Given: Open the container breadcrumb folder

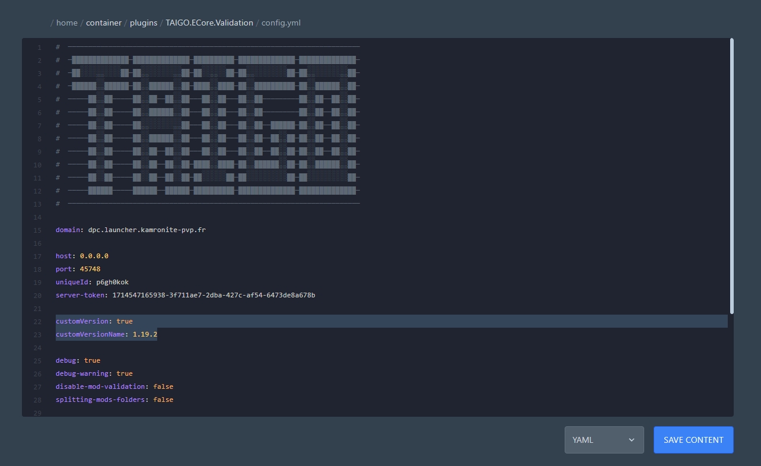Looking at the screenshot, I should (104, 23).
